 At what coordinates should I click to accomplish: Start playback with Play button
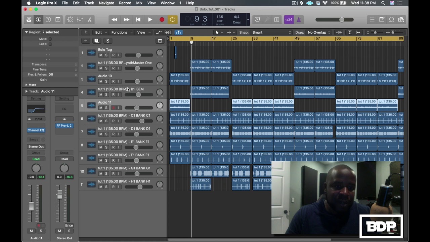tap(150, 19)
